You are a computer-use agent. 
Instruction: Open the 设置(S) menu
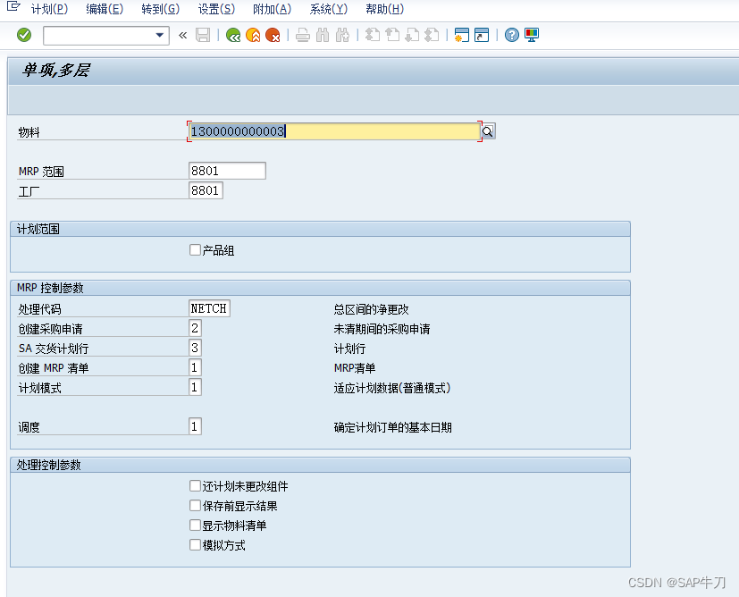click(216, 9)
